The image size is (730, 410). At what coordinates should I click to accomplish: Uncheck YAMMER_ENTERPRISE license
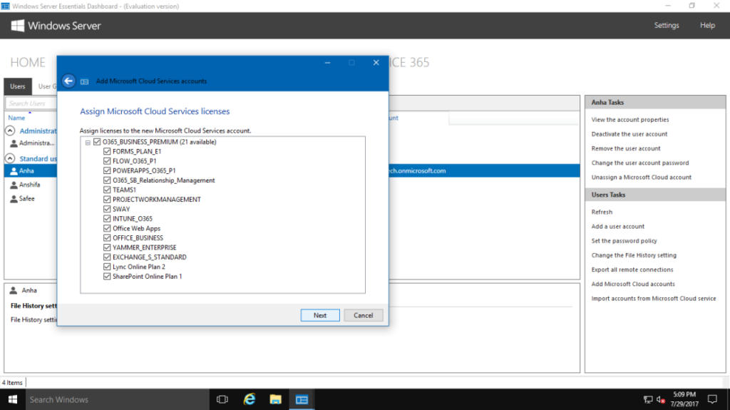click(x=107, y=247)
